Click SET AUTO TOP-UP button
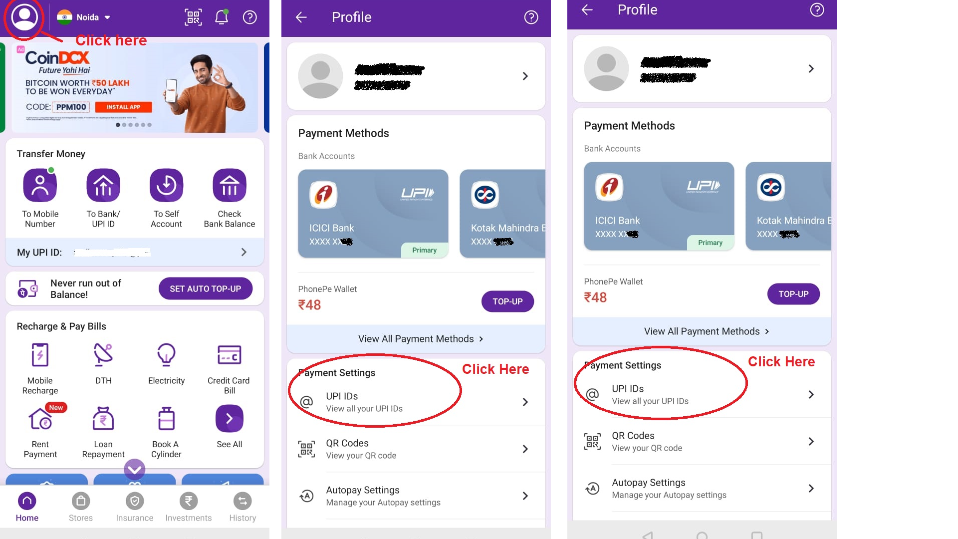 tap(205, 288)
